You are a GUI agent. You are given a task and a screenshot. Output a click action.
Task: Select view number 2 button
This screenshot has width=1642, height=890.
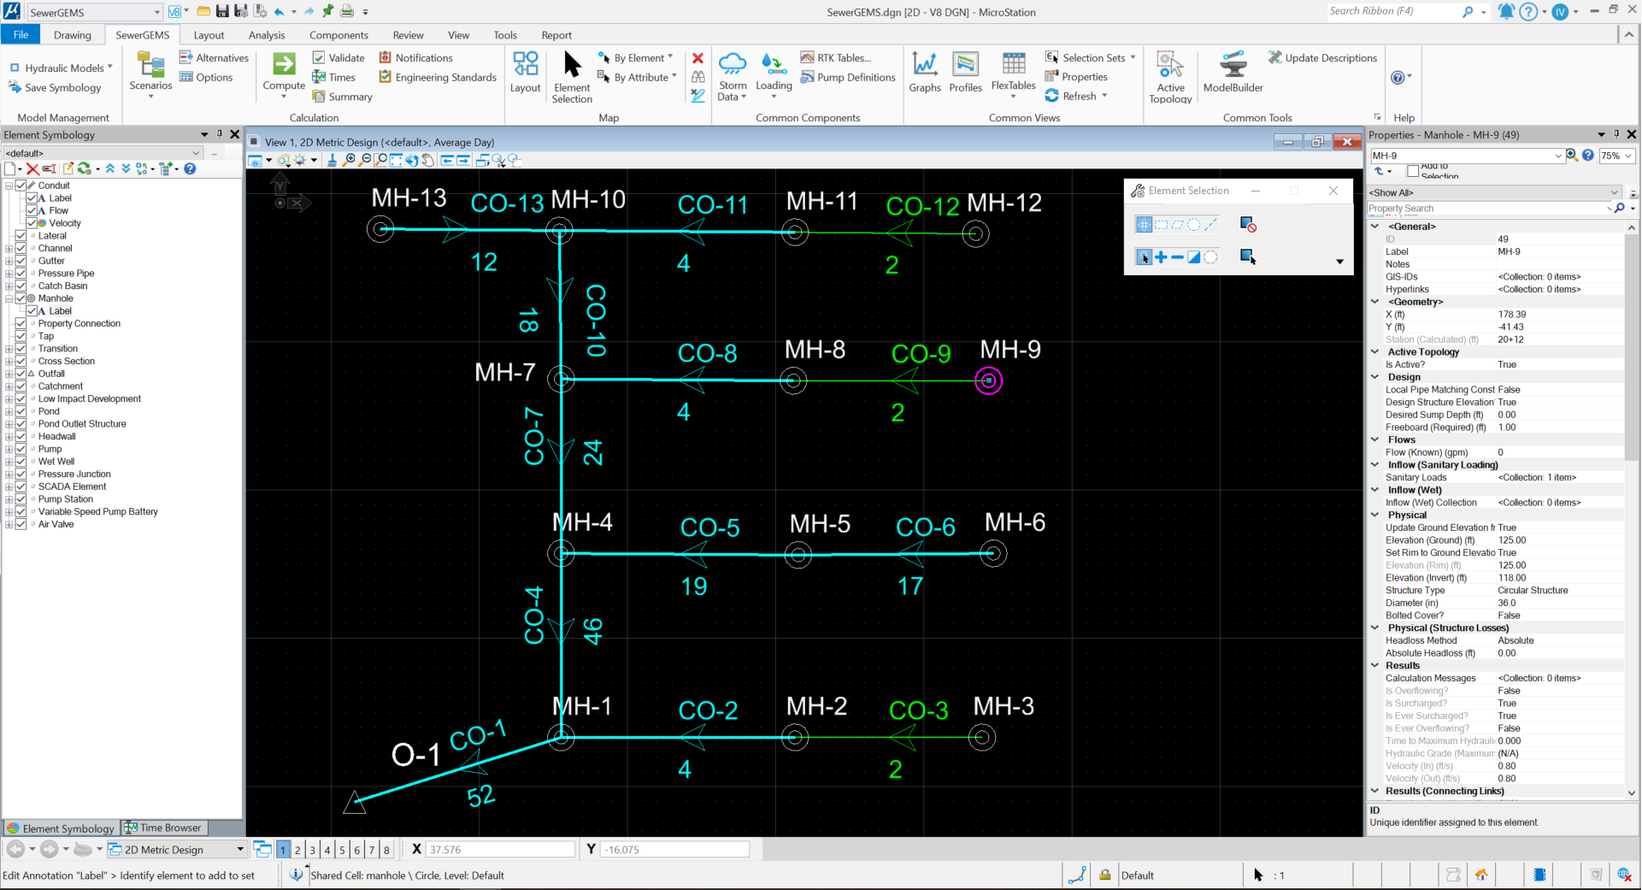tap(297, 850)
